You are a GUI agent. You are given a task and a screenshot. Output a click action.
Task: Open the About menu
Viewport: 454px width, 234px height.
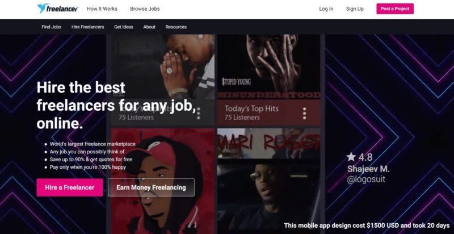click(x=149, y=27)
